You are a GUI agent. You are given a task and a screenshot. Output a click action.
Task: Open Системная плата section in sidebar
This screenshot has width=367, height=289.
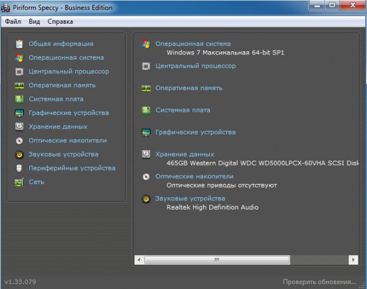56,99
